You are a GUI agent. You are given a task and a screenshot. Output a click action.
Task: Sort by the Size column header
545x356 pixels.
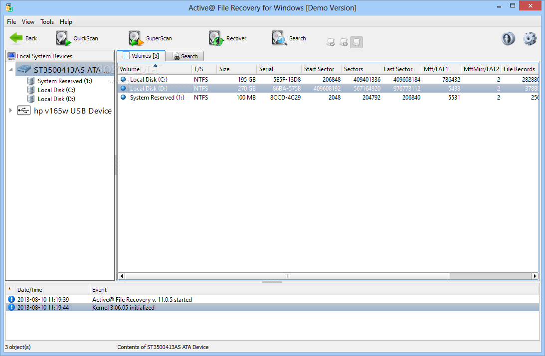[x=237, y=69]
